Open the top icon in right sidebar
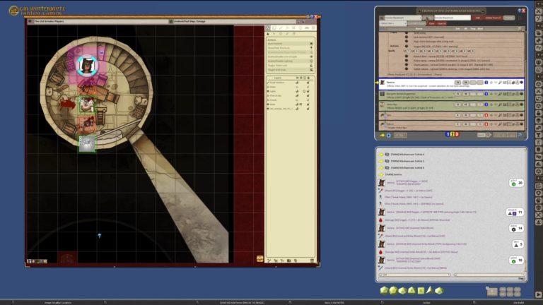The image size is (543, 305). click(x=538, y=11)
